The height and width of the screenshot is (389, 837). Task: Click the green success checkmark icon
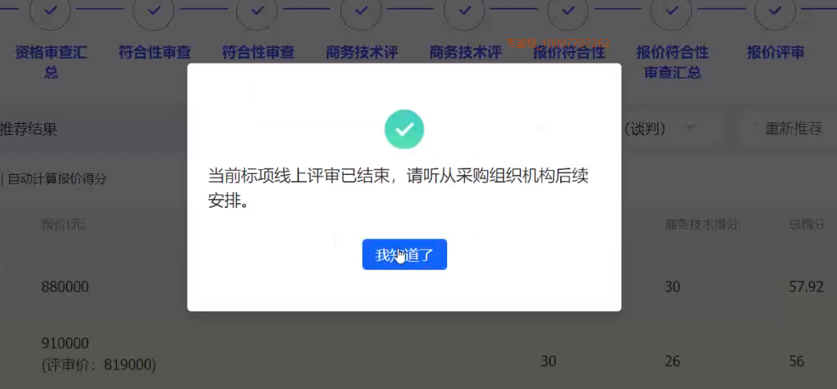[x=404, y=129]
